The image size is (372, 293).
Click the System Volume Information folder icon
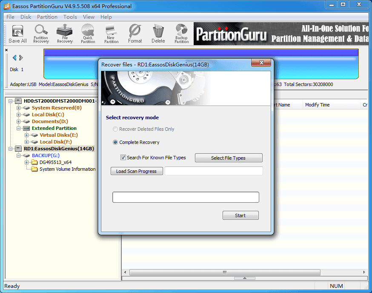point(34,169)
